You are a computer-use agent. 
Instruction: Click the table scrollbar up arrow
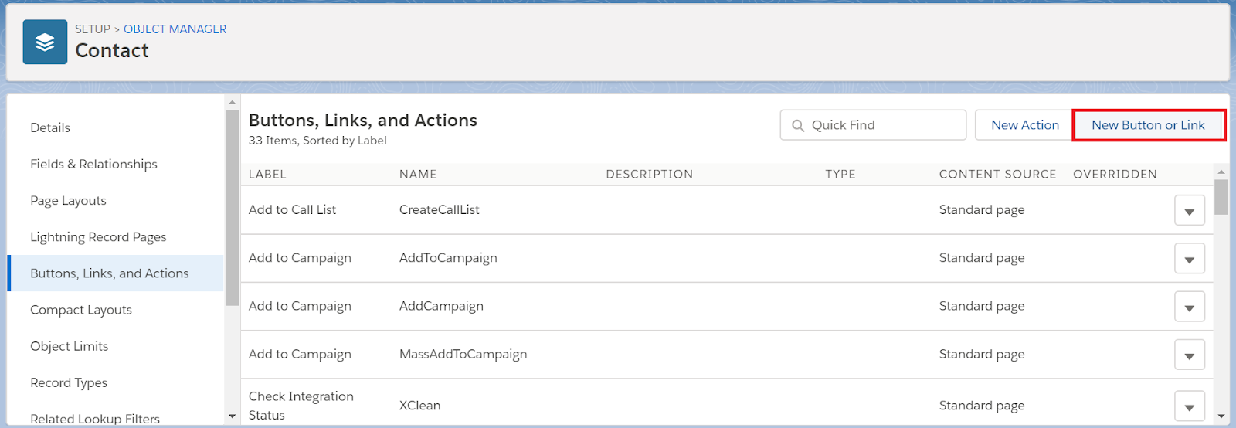(x=1221, y=172)
